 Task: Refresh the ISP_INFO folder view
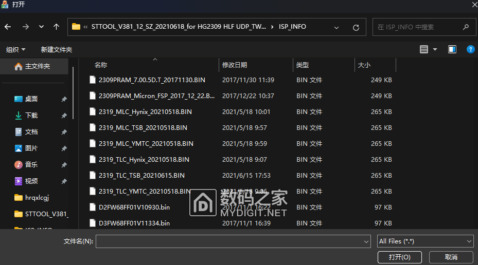(356, 27)
